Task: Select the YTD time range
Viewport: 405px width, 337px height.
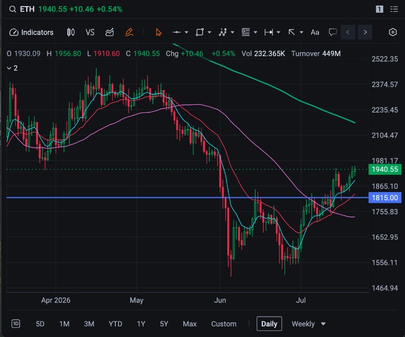Action: (115, 324)
